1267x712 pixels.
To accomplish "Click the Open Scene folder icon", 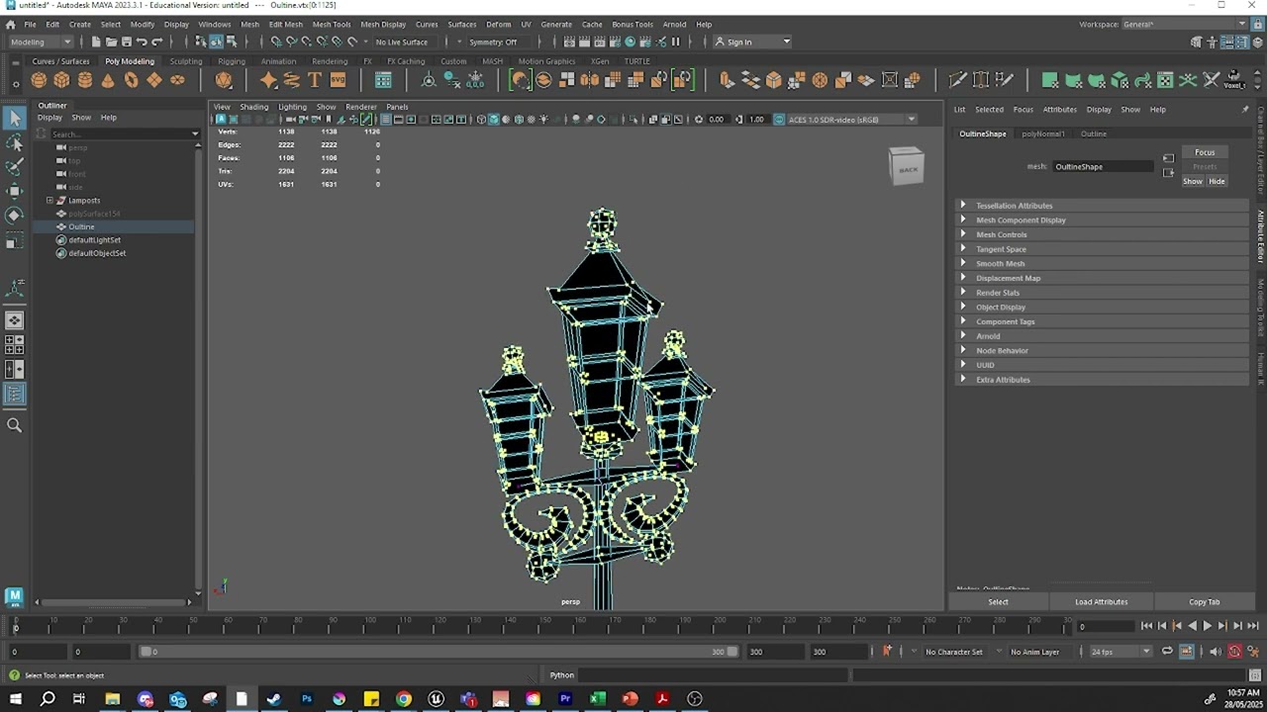I will pos(111,42).
